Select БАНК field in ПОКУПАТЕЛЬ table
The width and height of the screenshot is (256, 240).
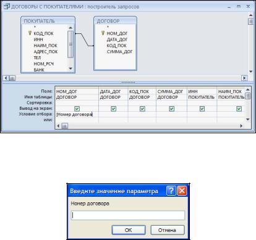(x=39, y=70)
